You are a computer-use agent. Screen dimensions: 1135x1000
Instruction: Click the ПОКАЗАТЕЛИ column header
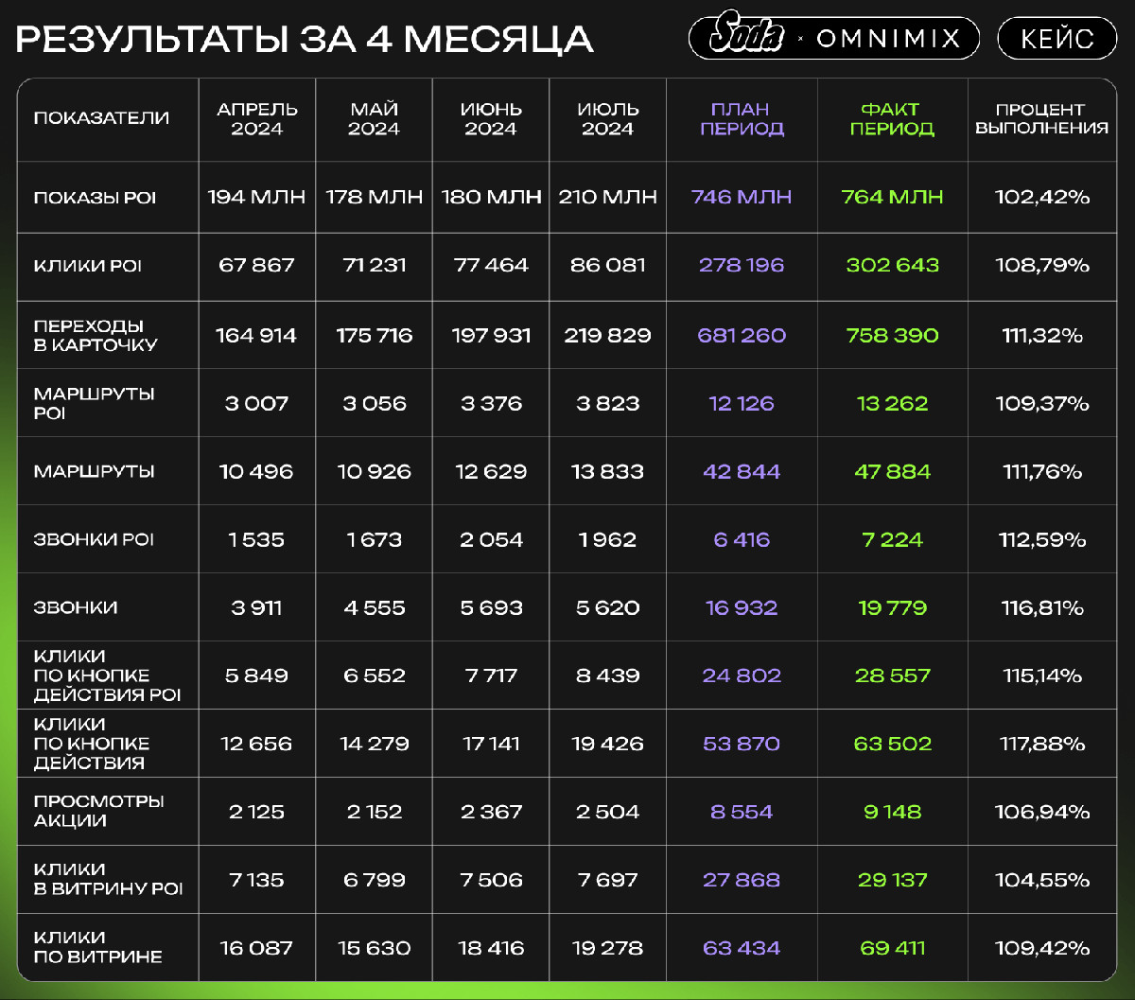[x=101, y=118]
